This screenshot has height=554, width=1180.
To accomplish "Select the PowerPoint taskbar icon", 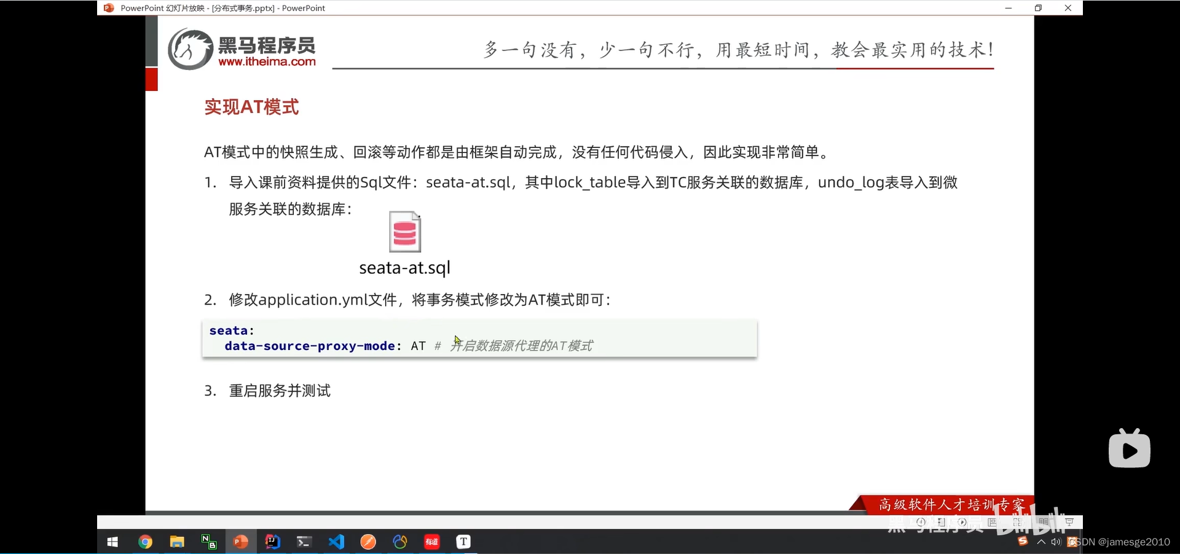I will tap(241, 542).
